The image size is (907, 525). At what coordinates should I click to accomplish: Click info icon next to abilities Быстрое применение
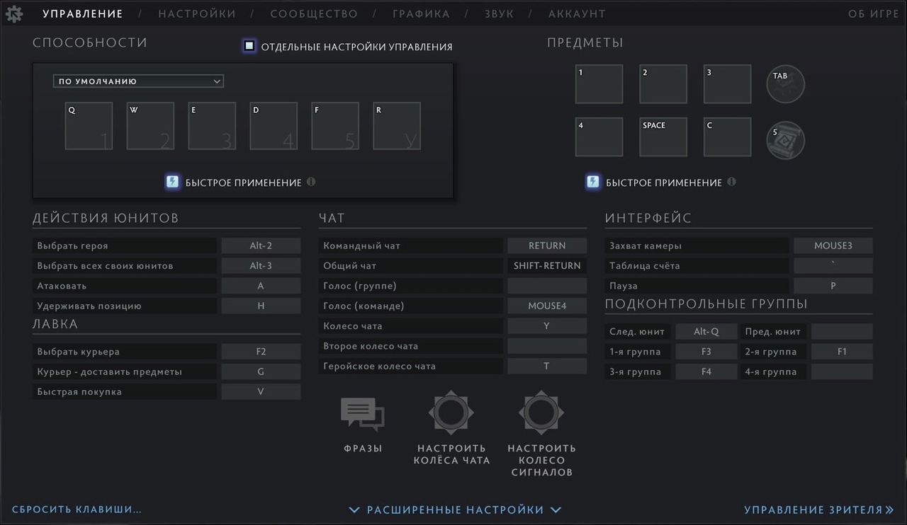coord(311,182)
